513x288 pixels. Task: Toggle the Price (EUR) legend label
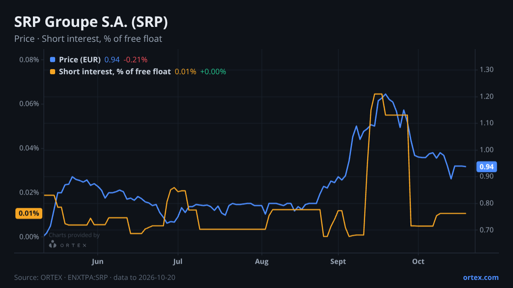[80, 60]
